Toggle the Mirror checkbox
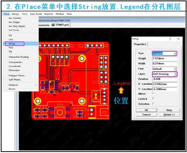Image resolution: width=187 pixels, height=153 pixels. [x=153, y=94]
